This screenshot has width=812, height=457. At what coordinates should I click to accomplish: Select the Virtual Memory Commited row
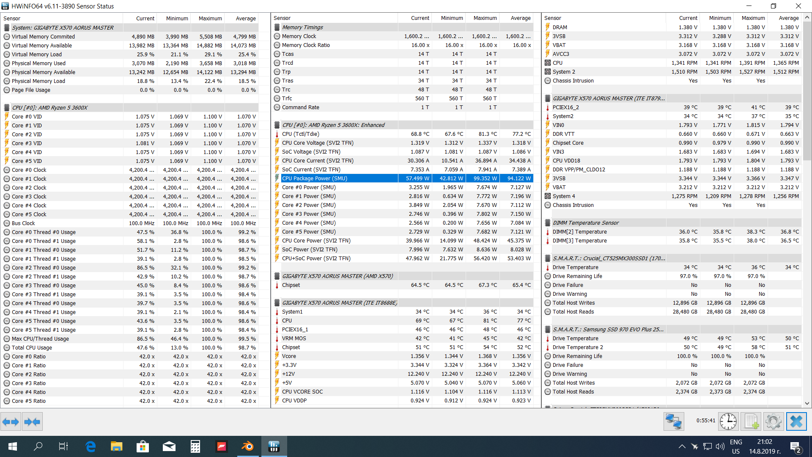tap(130, 37)
